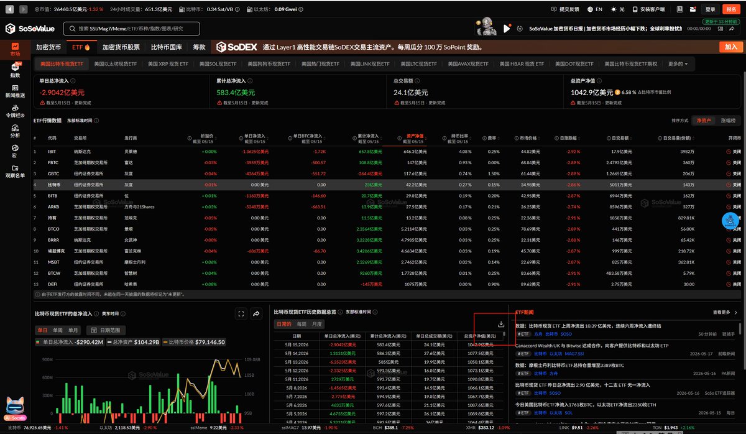The width and height of the screenshot is (746, 434).
Task: Switch sort mode to 净资产
Action: tap(703, 120)
